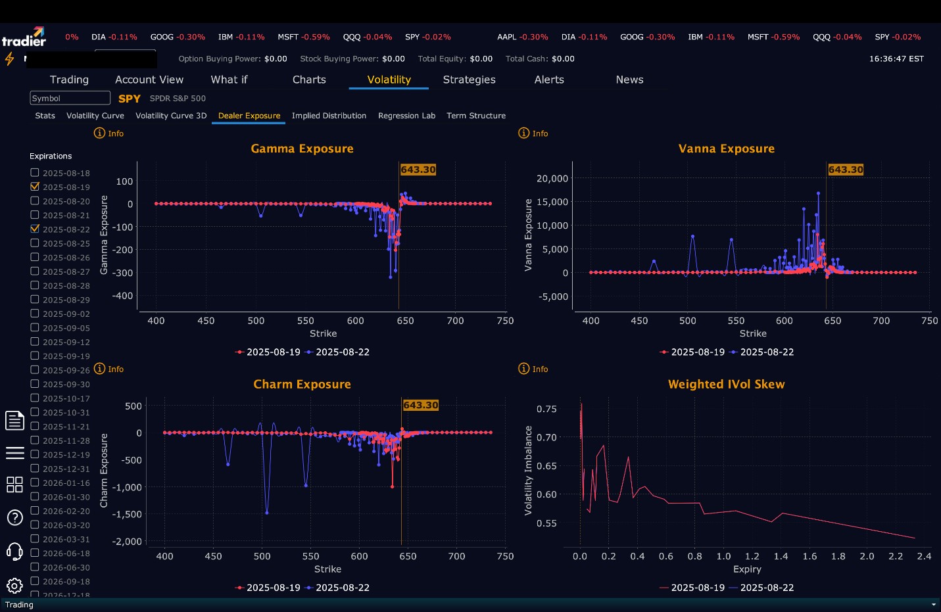Enable the 2025-08-18 expiration checkbox
The width and height of the screenshot is (941, 612).
(x=35, y=173)
